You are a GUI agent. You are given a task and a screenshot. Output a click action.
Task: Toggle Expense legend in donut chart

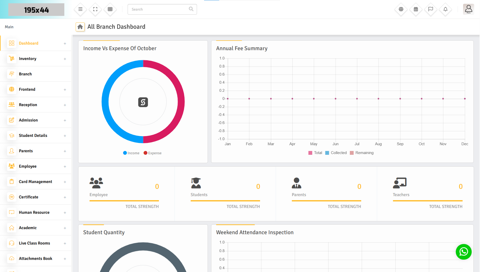click(153, 153)
